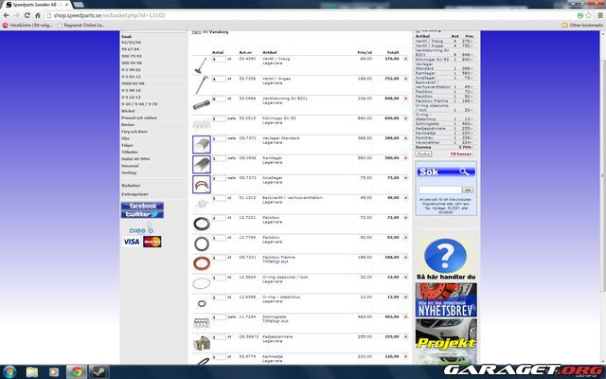
Task: Click the OK button beside search field
Action: click(467, 189)
